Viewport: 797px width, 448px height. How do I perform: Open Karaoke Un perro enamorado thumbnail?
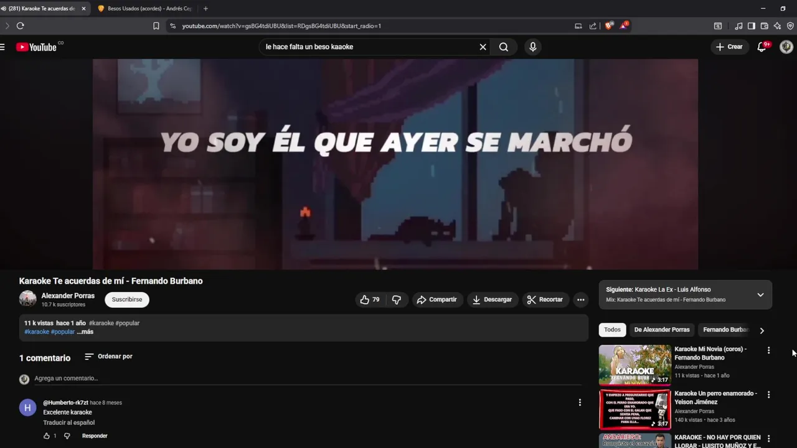[x=635, y=409]
